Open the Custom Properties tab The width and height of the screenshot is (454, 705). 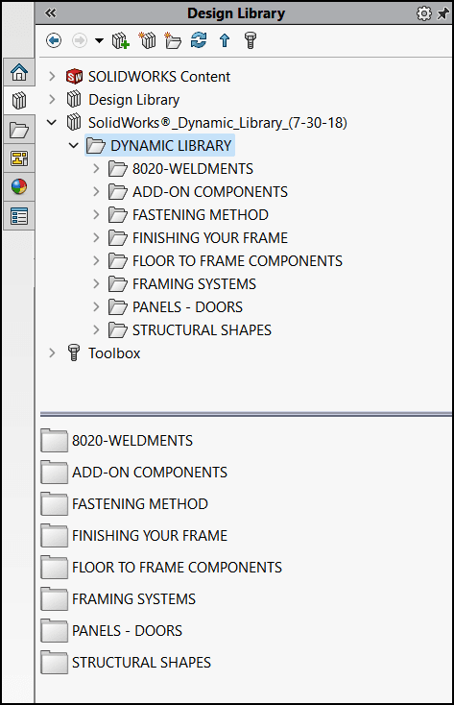click(19, 216)
